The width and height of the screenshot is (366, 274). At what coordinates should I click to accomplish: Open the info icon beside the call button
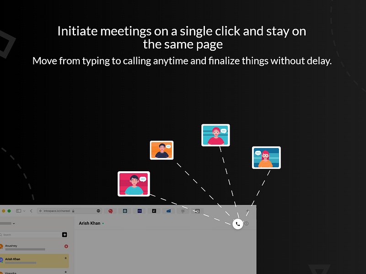click(x=247, y=224)
